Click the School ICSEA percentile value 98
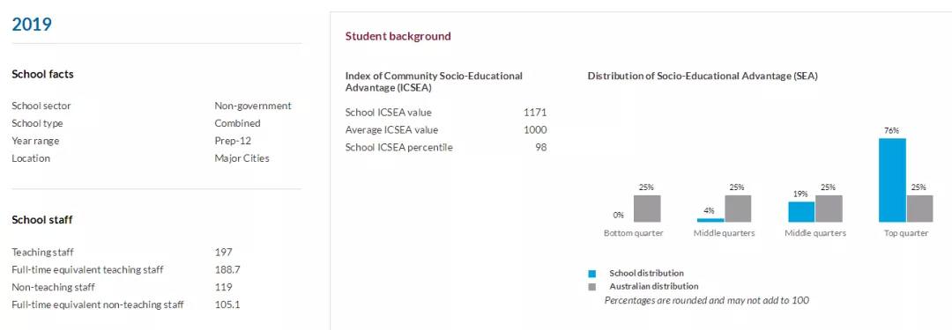Viewport: 952px width, 330px height. pos(541,148)
